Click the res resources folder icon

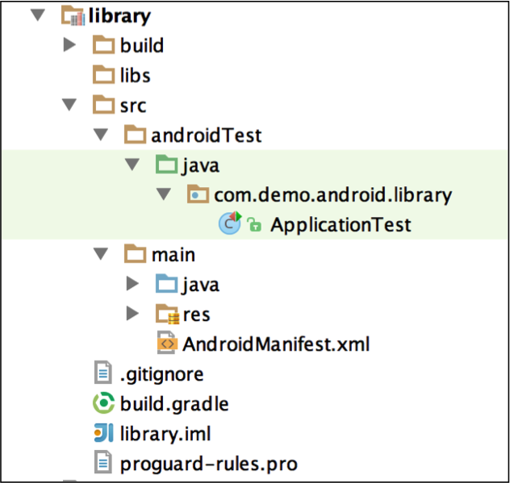167,314
